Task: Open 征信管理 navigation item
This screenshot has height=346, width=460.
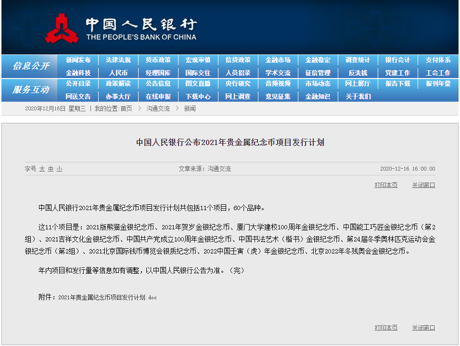Action: (x=318, y=73)
